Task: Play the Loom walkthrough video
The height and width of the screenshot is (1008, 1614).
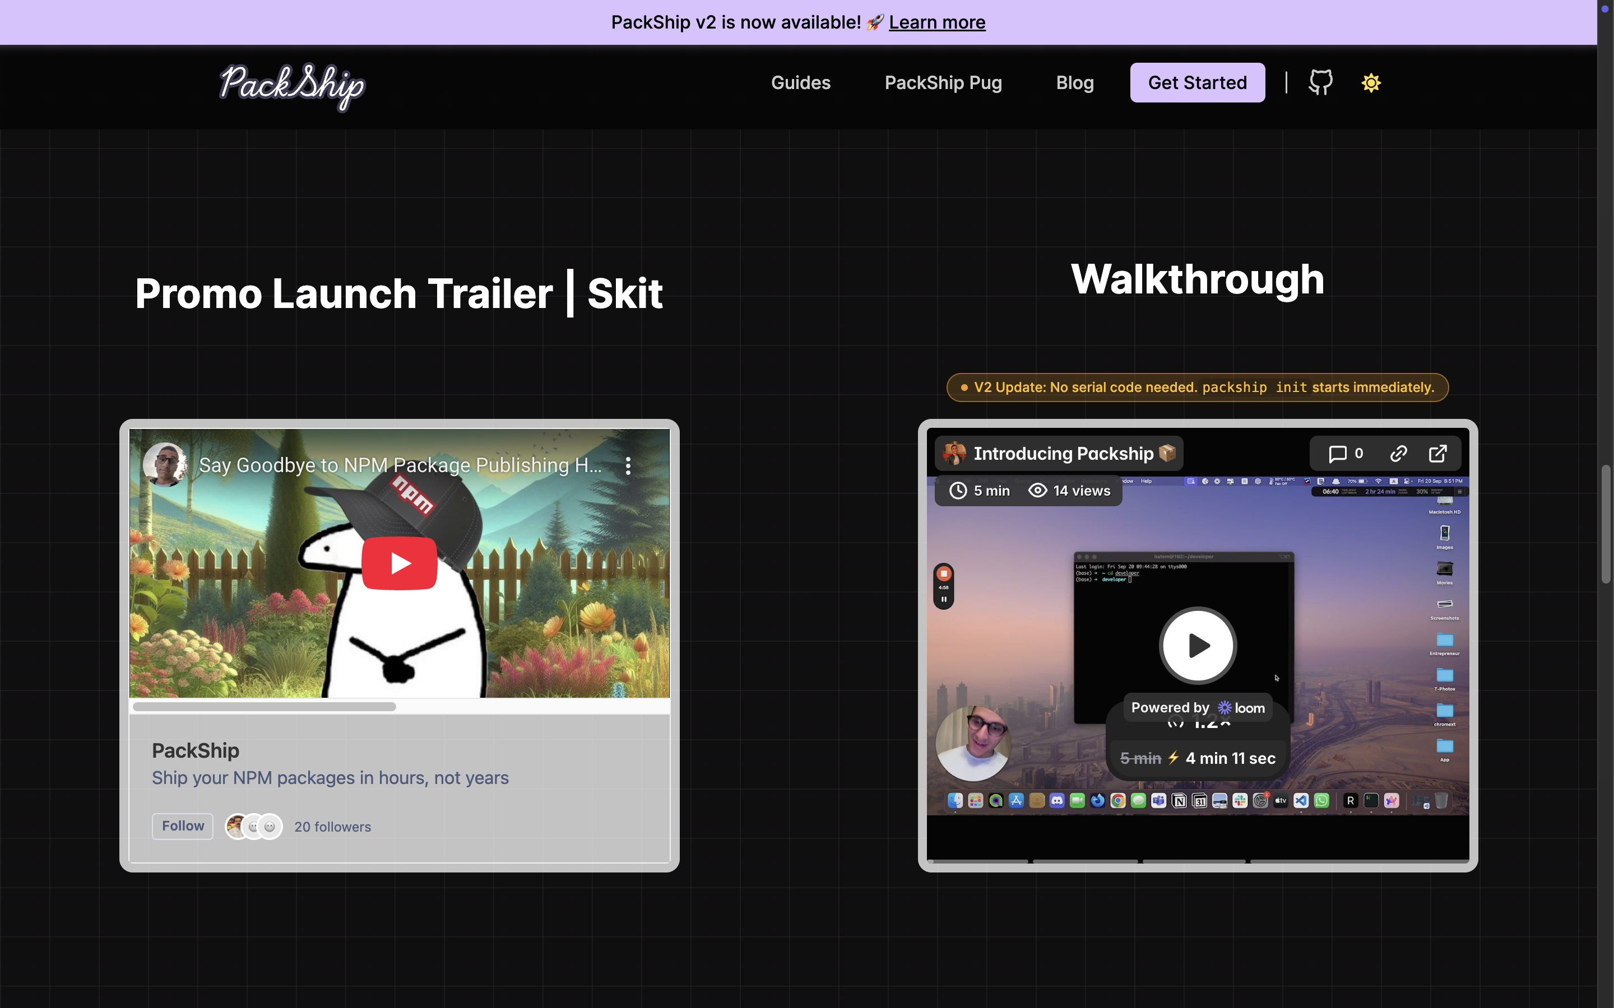Action: (1198, 645)
